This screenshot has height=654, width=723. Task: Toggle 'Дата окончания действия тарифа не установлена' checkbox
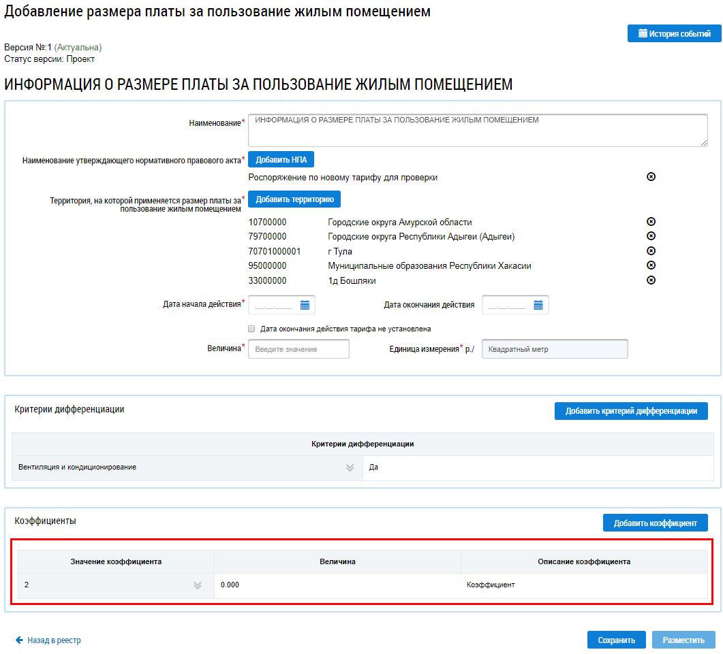click(251, 329)
